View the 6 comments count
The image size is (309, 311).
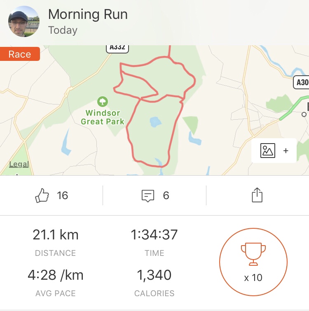[166, 195]
